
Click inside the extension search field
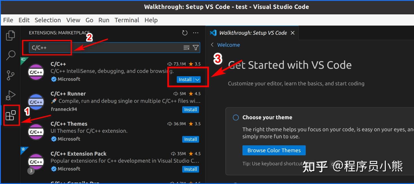[84, 48]
